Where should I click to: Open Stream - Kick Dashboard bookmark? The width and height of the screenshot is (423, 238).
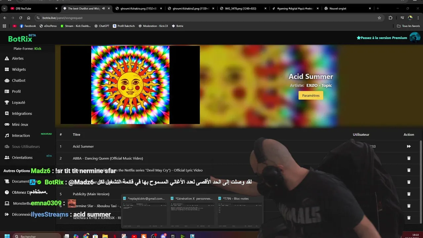pyautogui.click(x=75, y=26)
